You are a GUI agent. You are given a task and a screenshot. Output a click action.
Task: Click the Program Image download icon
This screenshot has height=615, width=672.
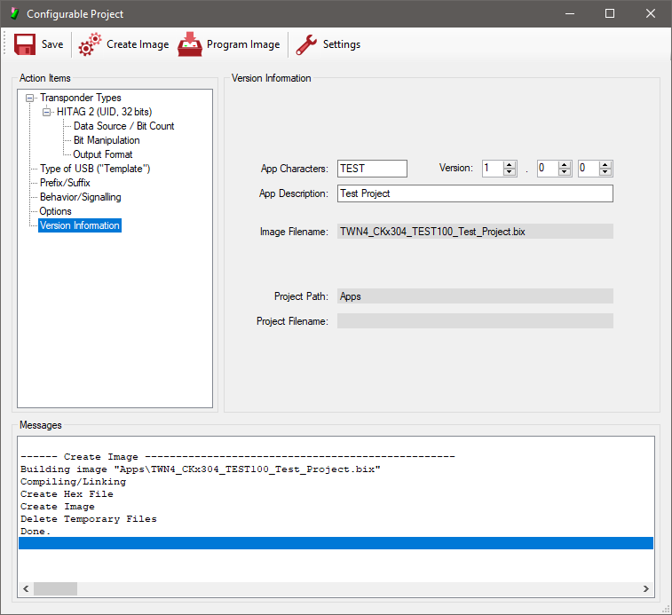(190, 44)
